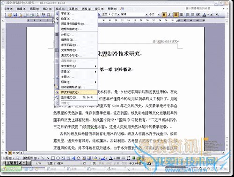Click the Insert WordArt icon

[x=73, y=158]
